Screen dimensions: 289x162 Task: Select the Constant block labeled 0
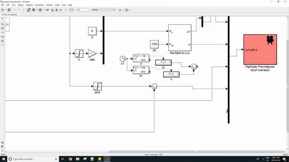coord(92,31)
